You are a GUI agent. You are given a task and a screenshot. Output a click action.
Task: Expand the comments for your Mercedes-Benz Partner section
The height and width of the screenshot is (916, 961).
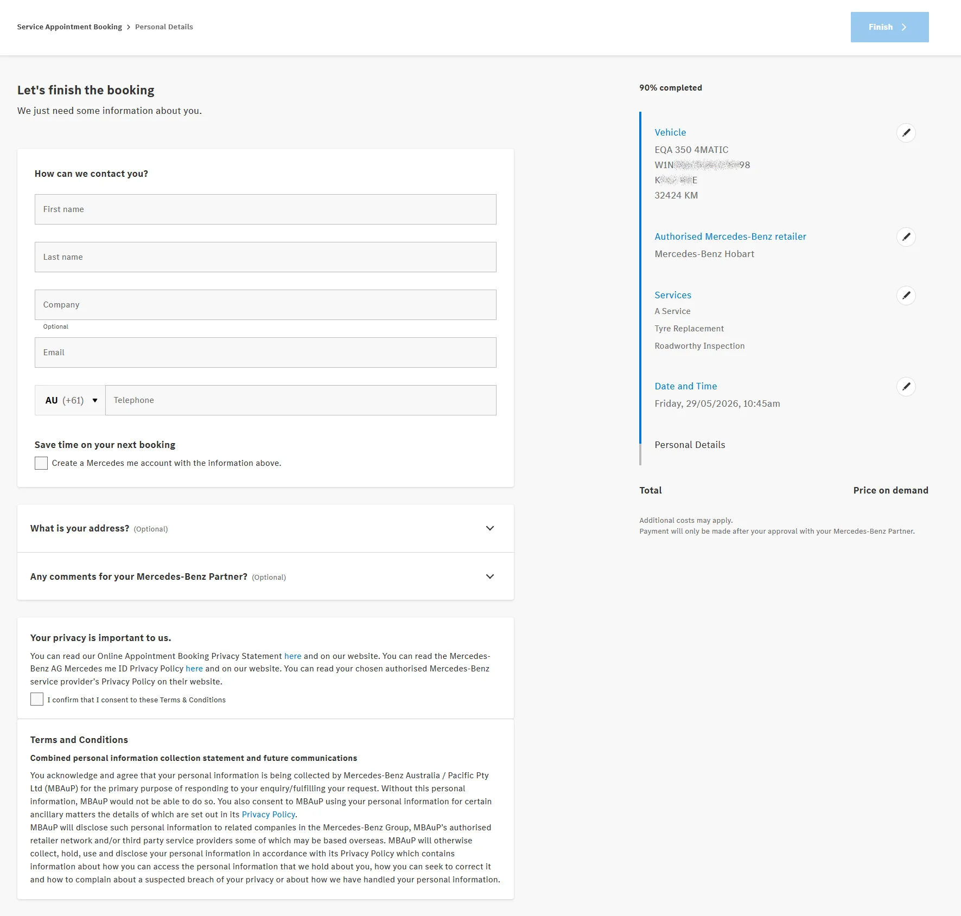point(265,576)
